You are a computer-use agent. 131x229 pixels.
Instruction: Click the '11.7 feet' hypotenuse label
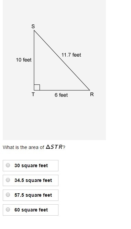[x=71, y=55]
